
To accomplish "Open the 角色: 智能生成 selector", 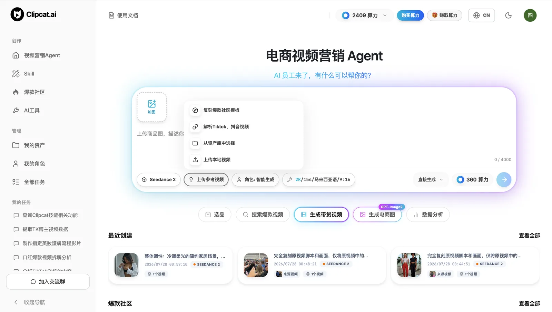I will click(x=255, y=180).
